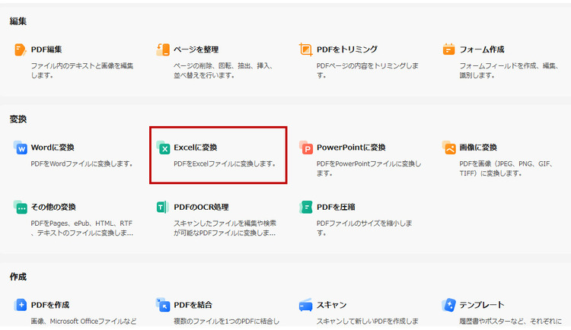
Task: Click the PDFを作成 plus icon
Action: [x=20, y=305]
